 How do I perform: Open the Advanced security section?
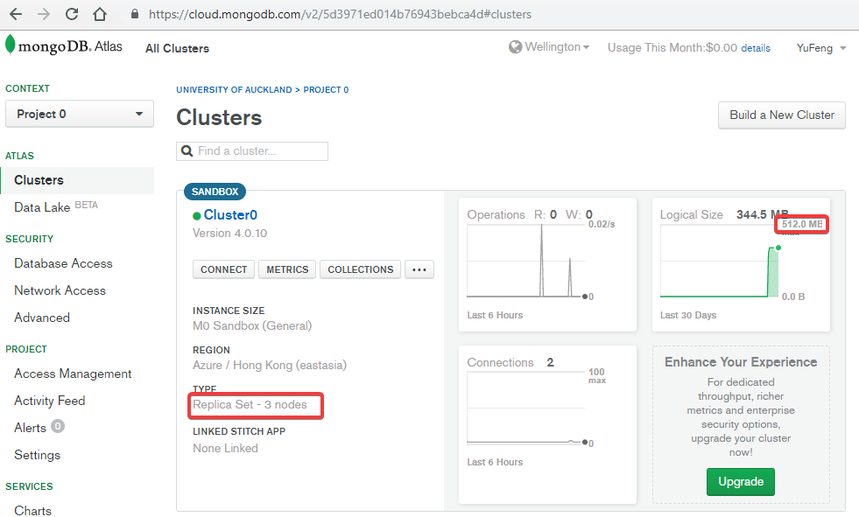point(42,318)
